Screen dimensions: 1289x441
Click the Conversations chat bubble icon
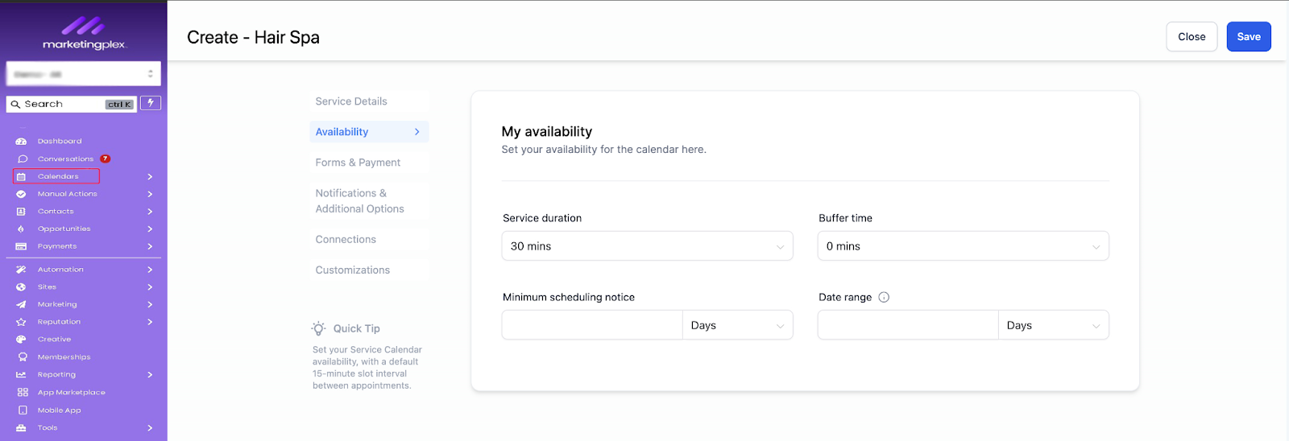click(x=23, y=159)
